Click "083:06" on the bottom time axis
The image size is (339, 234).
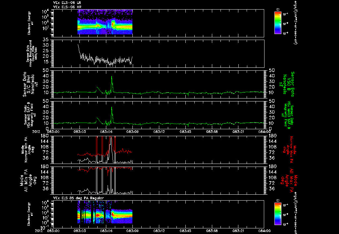[x=106, y=231]
